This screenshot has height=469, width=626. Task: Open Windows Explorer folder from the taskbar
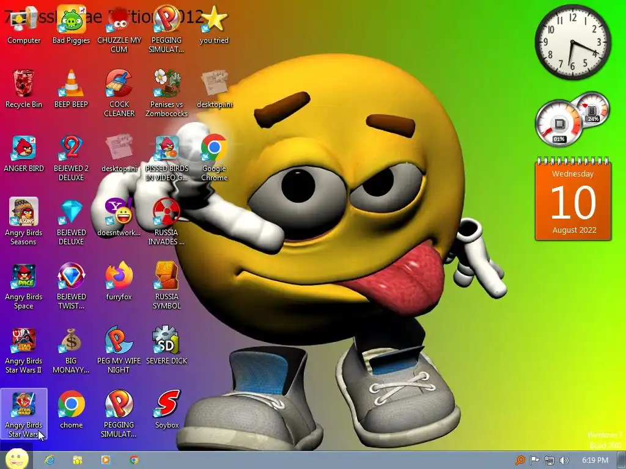click(78, 460)
